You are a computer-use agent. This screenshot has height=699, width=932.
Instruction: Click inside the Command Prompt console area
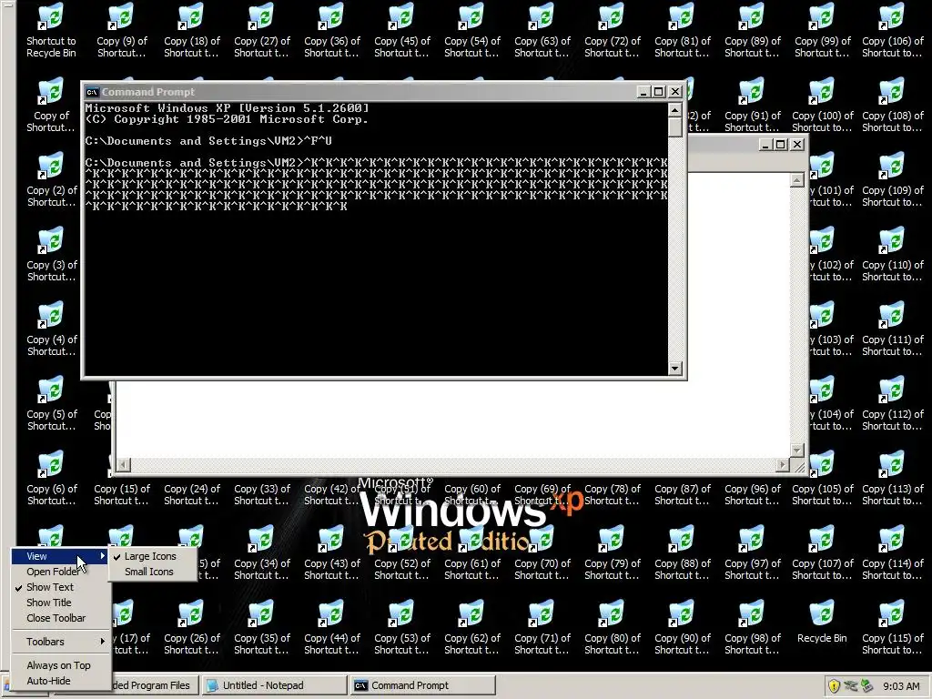tap(376, 239)
